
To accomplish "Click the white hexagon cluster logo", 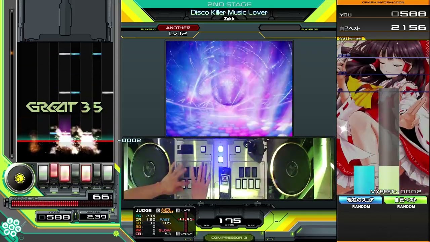I will (x=10, y=227).
